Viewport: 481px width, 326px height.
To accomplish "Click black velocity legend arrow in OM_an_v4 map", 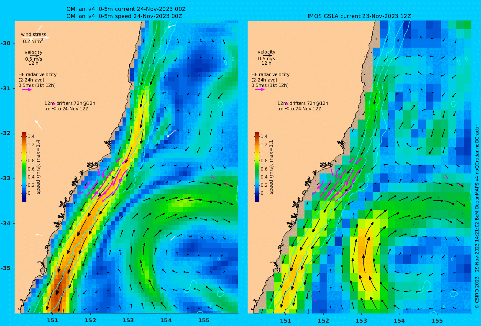I will [34, 56].
